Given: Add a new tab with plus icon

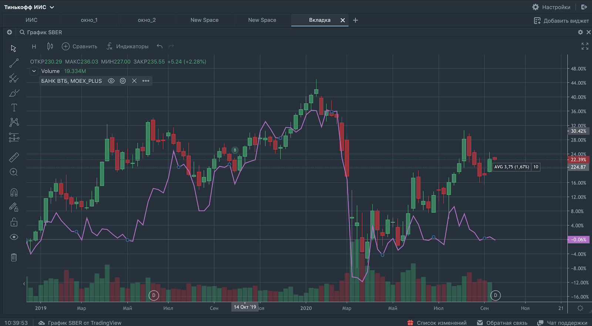Looking at the screenshot, I should (x=356, y=20).
